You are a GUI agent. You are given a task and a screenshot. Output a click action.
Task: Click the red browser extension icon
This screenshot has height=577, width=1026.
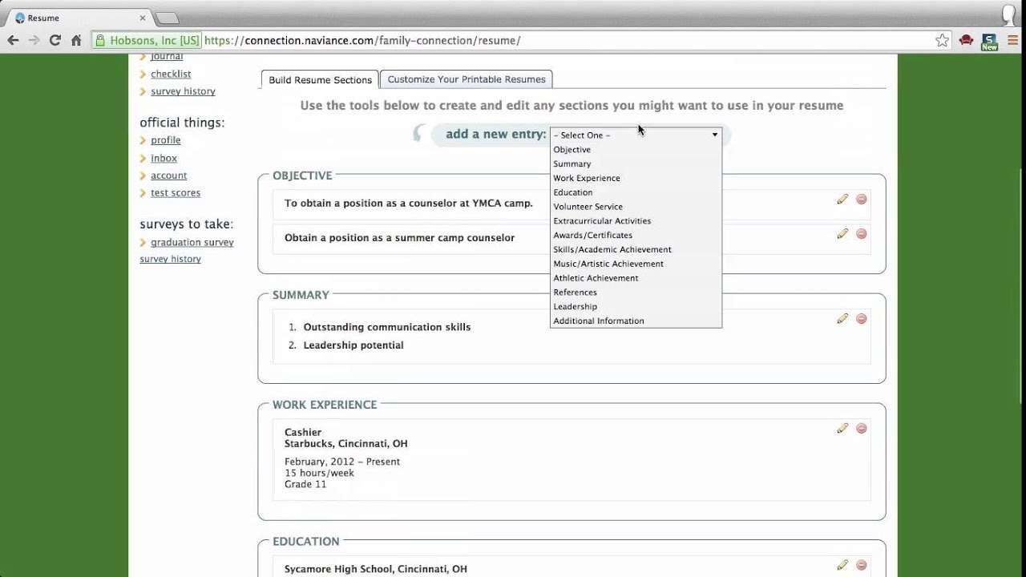pyautogui.click(x=966, y=40)
